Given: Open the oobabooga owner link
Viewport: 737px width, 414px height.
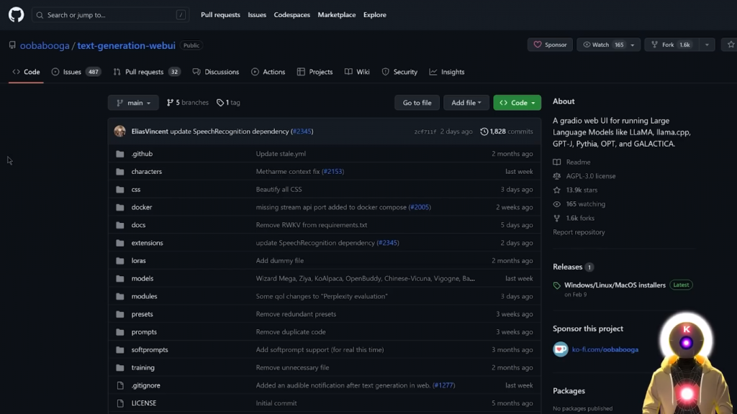Looking at the screenshot, I should tap(45, 45).
